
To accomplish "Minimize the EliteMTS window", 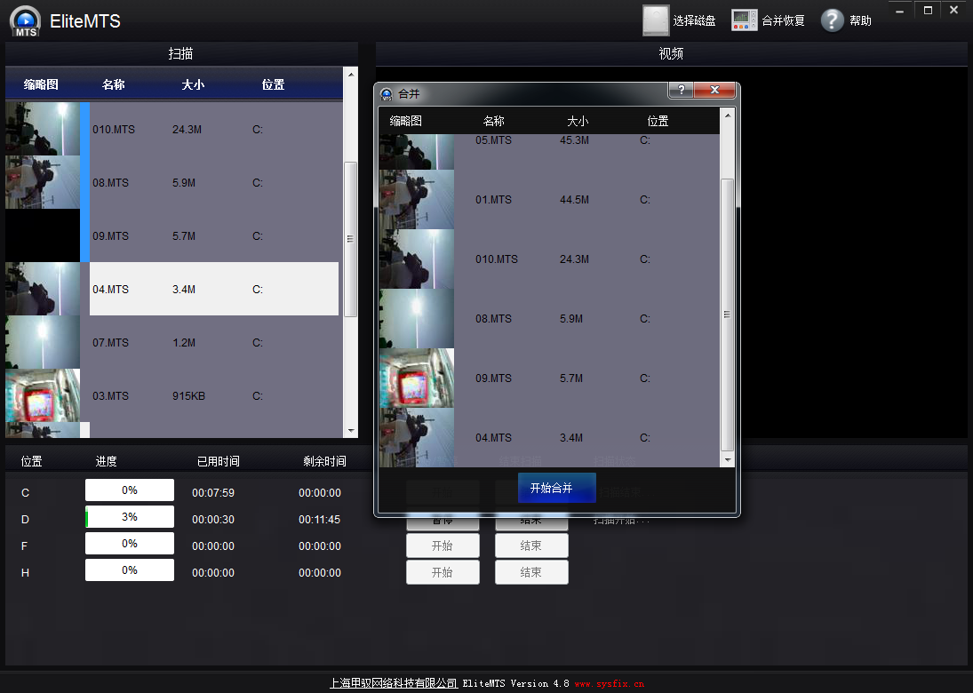I will [x=900, y=11].
